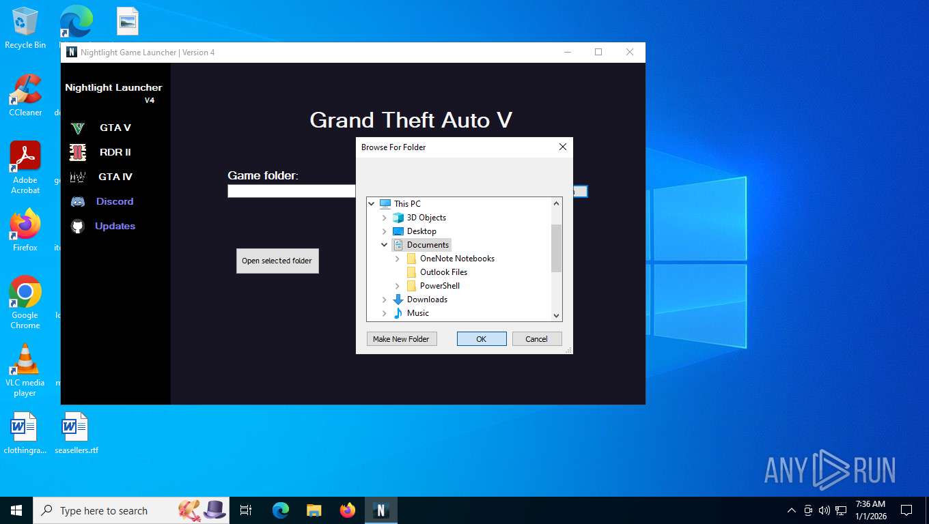Open the Updates link in sidebar
The width and height of the screenshot is (929, 524).
click(115, 226)
